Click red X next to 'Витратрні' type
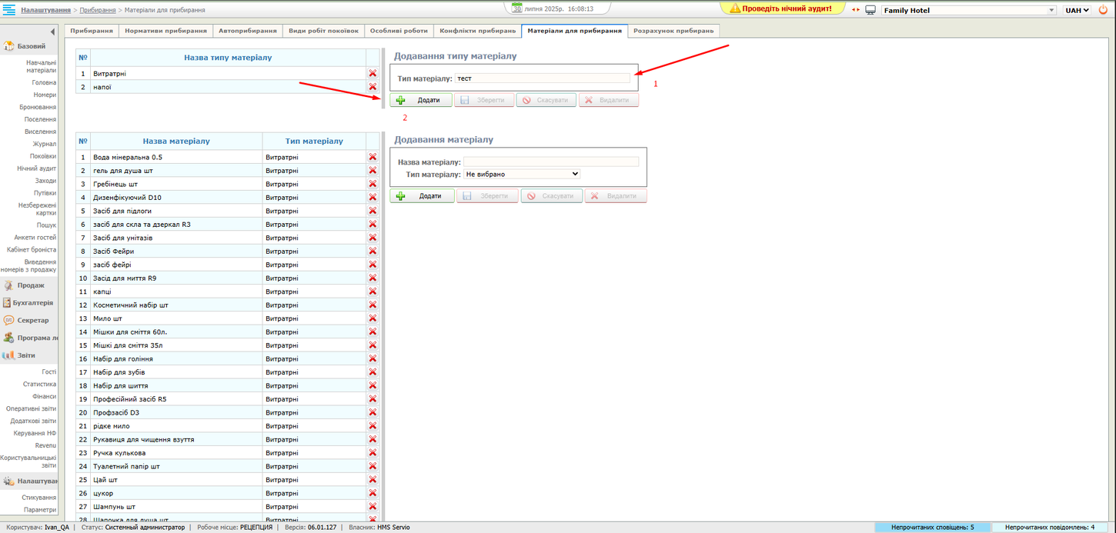 (x=373, y=74)
